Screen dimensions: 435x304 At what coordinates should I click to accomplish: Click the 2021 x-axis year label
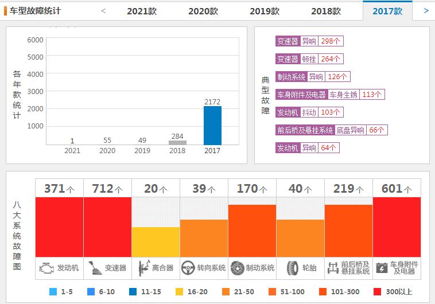click(x=72, y=151)
